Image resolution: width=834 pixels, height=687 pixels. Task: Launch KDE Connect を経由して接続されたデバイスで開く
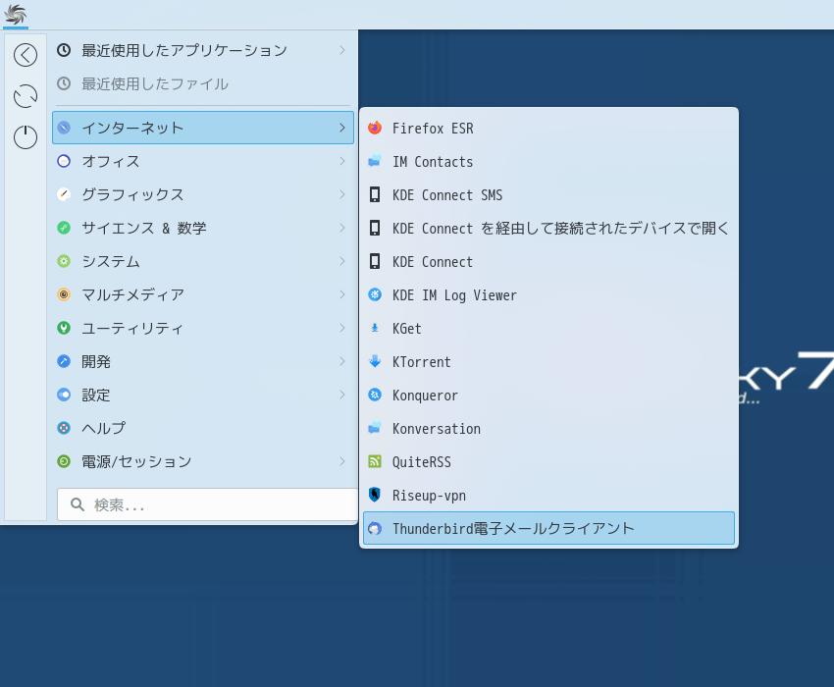tap(548, 229)
